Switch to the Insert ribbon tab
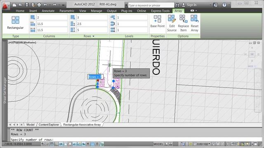The width and height of the screenshot is (264, 148). pos(33,11)
